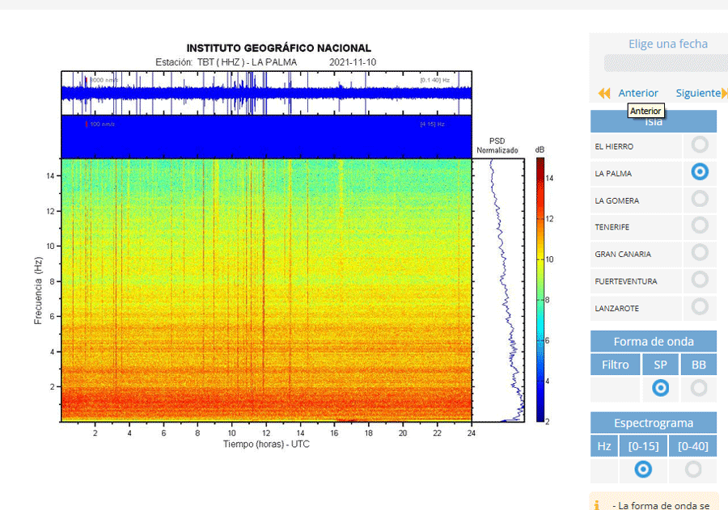728x510 pixels.
Task: Click the dB color scale bar
Action: pyautogui.click(x=540, y=289)
